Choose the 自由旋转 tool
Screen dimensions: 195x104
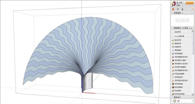(181, 91)
